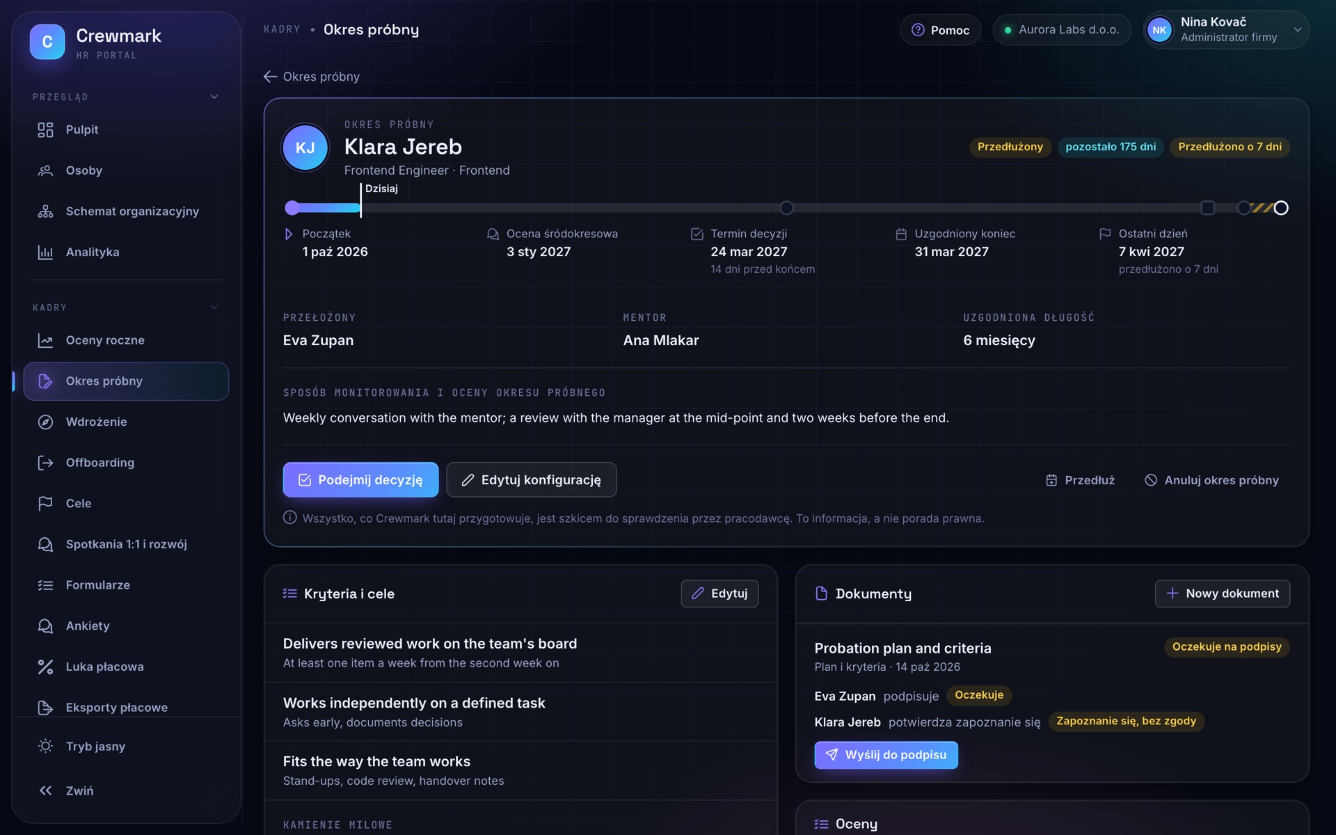Select the Schemat organizacyjny org-chart icon
1336x835 pixels.
point(45,212)
